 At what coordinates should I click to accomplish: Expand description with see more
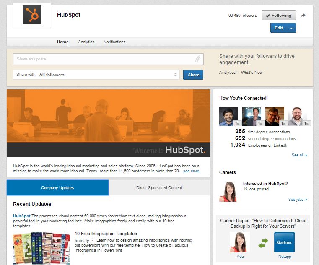191,171
